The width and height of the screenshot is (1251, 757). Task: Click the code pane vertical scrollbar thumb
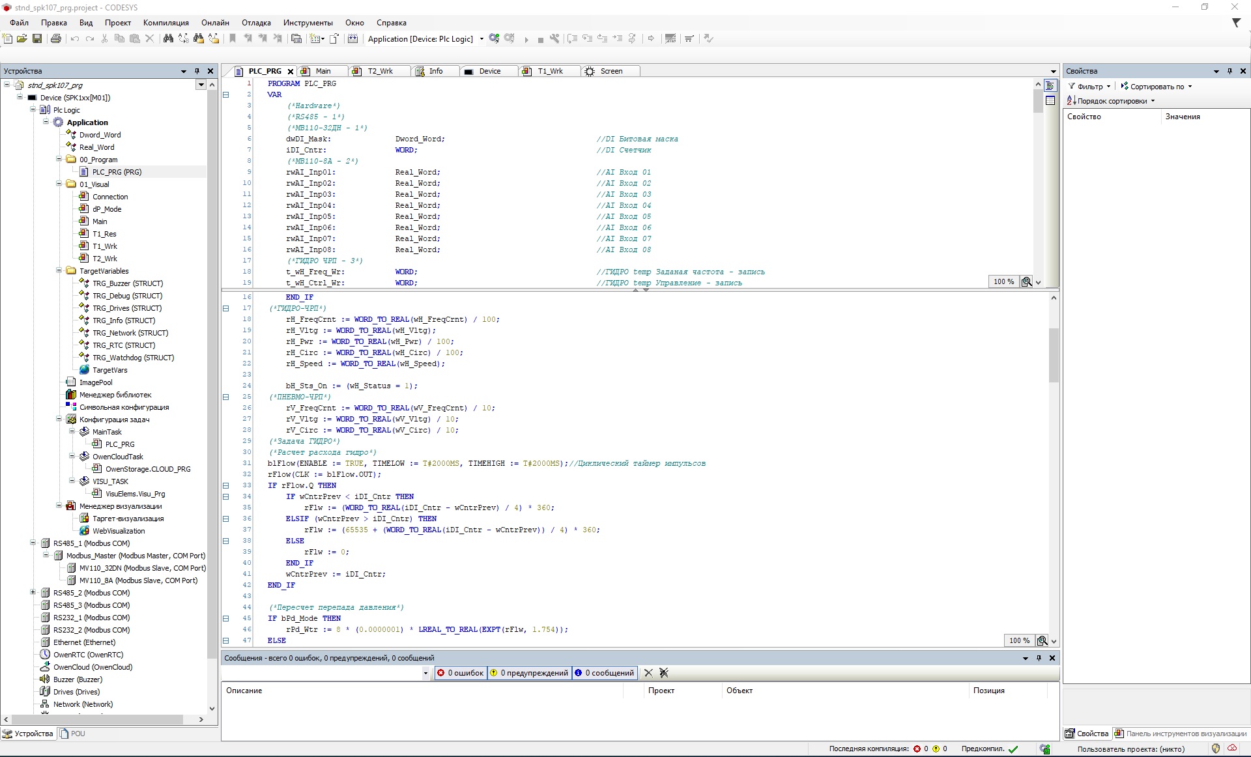click(1053, 355)
